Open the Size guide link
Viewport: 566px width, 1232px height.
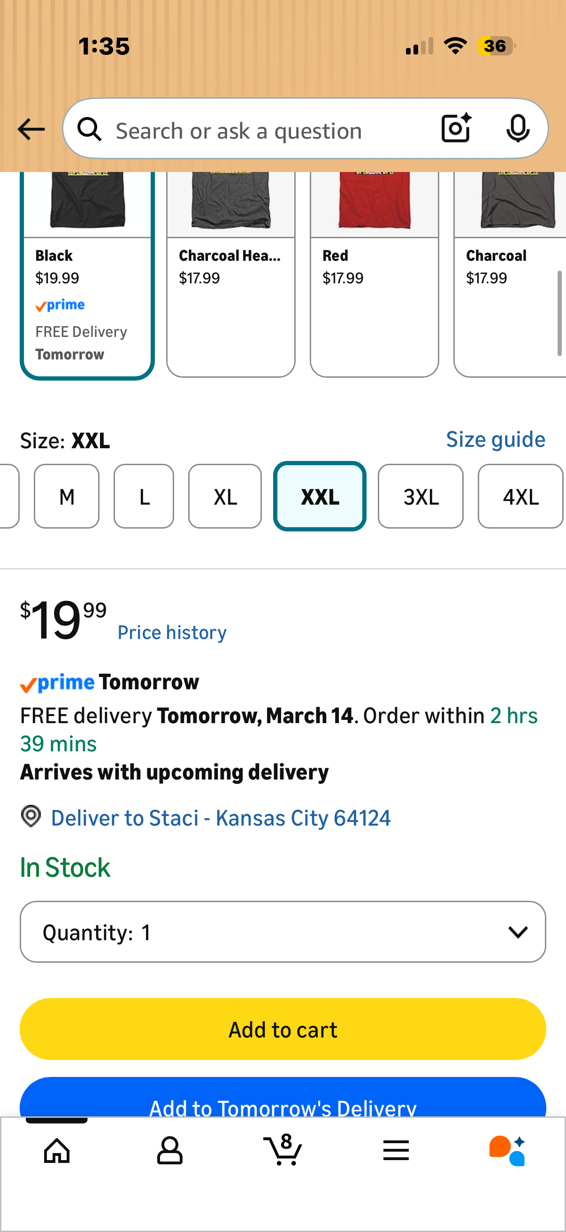[496, 439]
